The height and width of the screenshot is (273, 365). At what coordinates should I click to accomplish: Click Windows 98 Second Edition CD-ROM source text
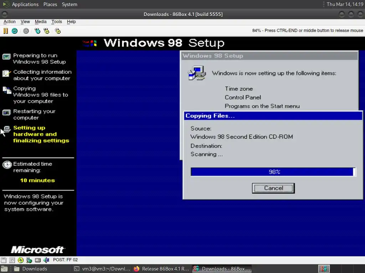[242, 137]
